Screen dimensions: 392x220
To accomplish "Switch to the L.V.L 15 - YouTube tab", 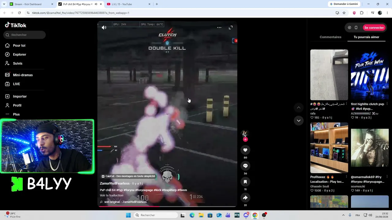I will pos(128,4).
